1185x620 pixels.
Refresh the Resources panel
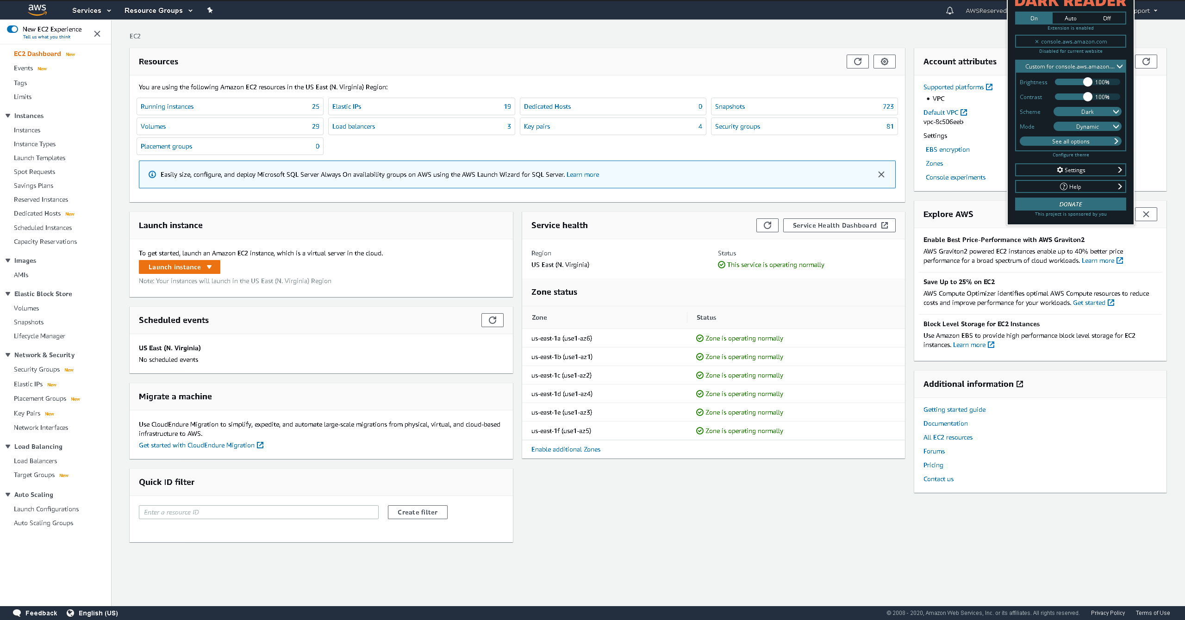point(857,62)
